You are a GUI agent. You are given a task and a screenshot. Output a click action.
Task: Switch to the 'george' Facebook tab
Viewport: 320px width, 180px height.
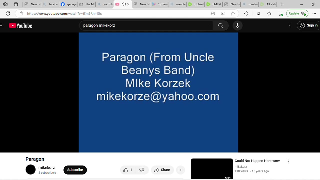coord(68,4)
